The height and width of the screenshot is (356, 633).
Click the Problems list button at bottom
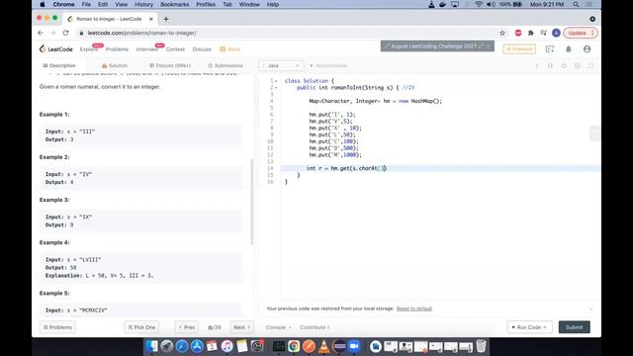(x=57, y=327)
